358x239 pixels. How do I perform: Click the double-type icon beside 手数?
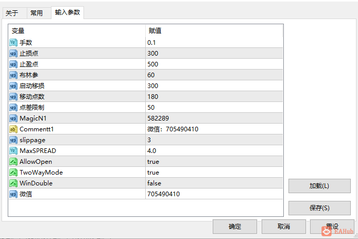13,43
